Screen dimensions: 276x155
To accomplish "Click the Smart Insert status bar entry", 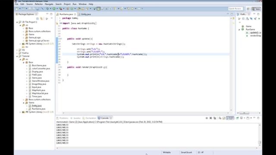I will (x=186, y=152).
